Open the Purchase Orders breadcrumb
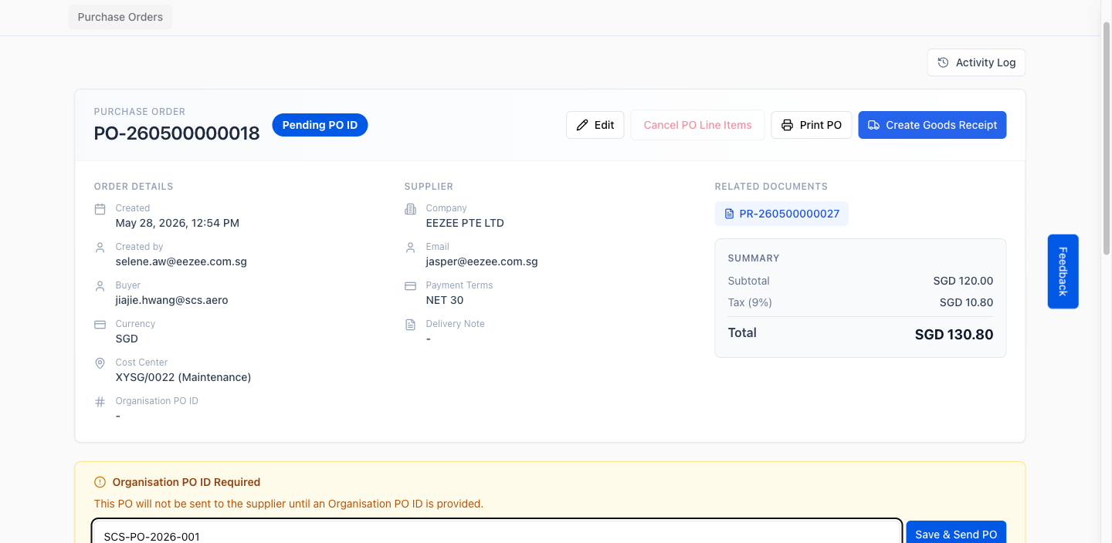Screen dimensions: 1112x543 pos(120,17)
